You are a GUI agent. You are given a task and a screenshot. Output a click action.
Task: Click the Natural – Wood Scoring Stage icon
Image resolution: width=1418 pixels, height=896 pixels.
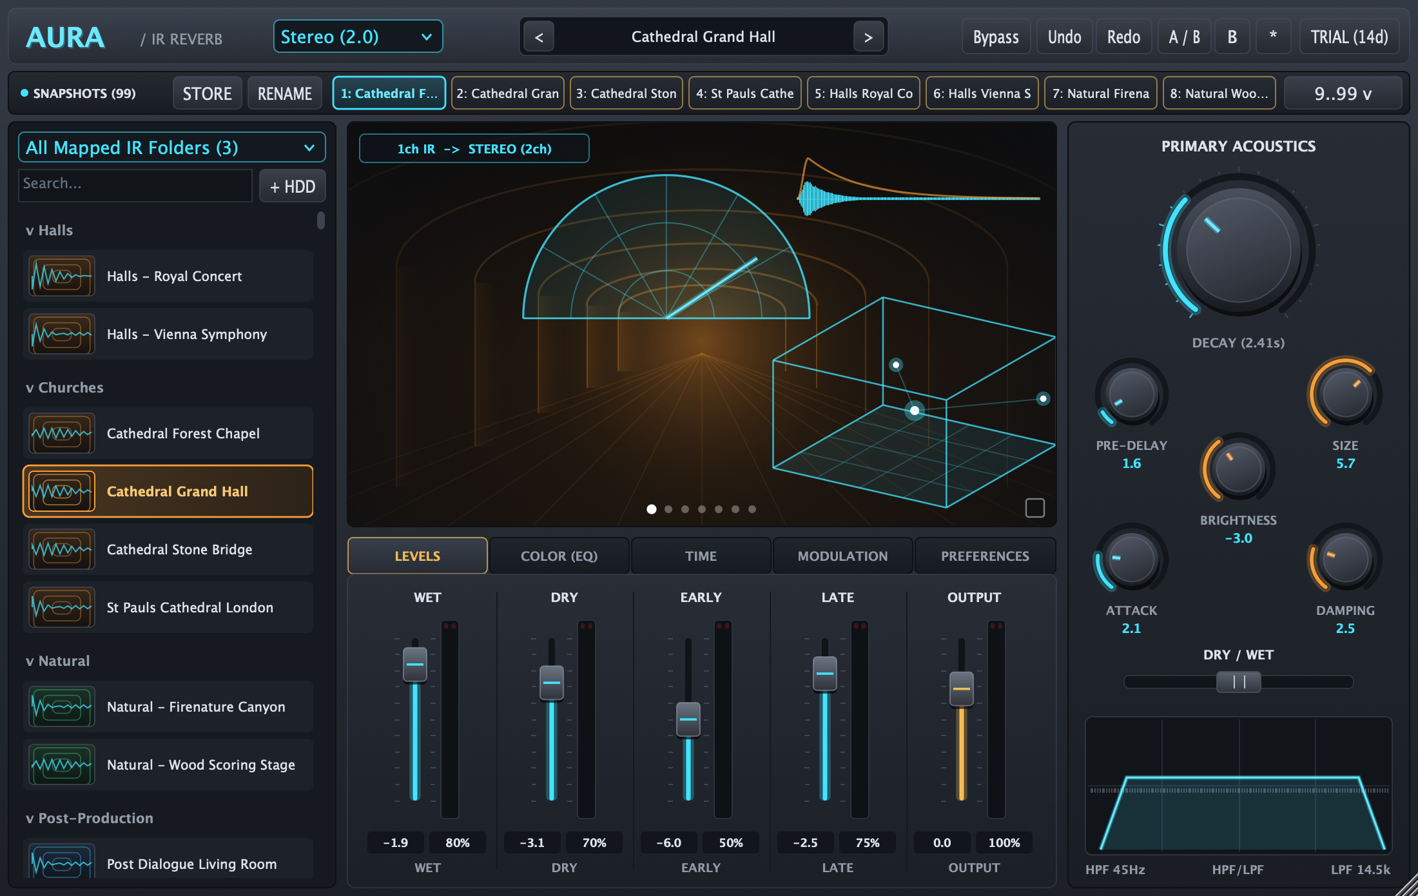pos(62,765)
